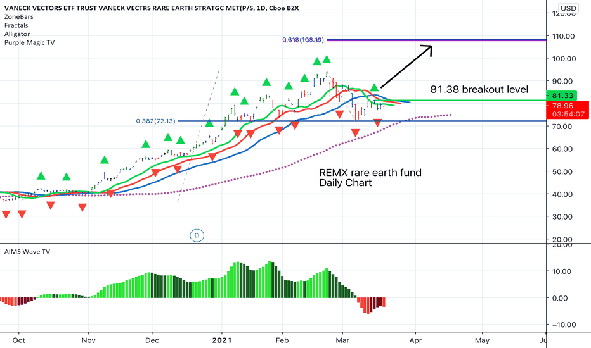The image size is (591, 348).
Task: Click the green 81.33 price label
Action: click(x=562, y=96)
